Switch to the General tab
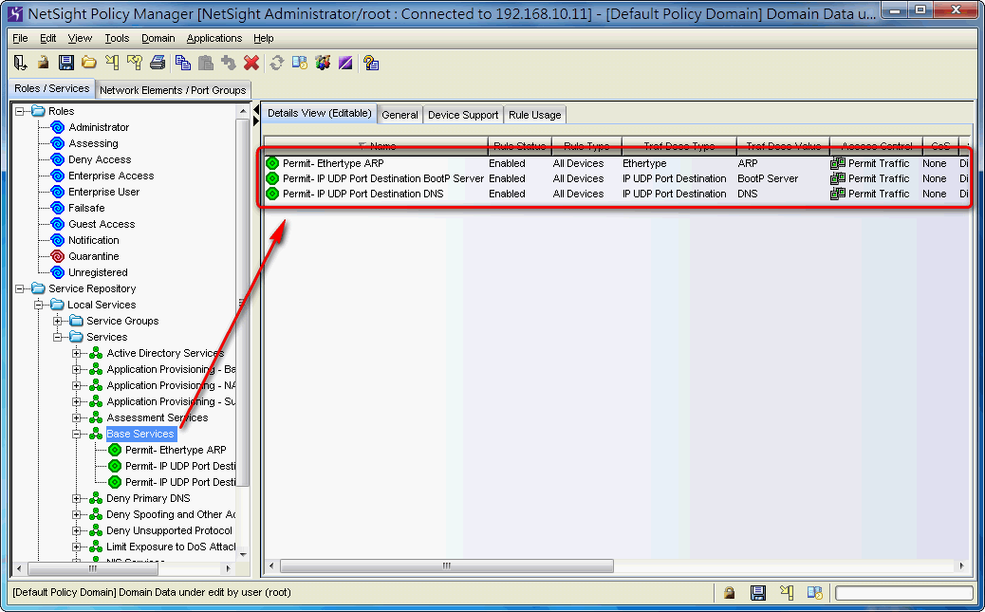985x612 pixels. [x=400, y=115]
